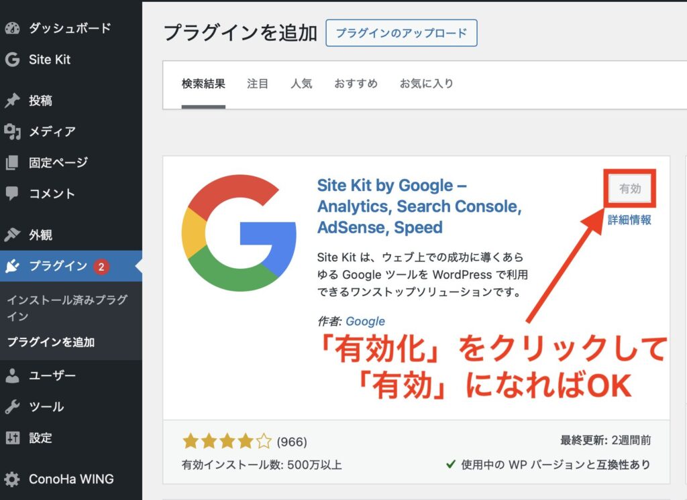687x500 pixels.
Task: Open インストール済みプラグイン submenu item
Action: tap(67, 308)
